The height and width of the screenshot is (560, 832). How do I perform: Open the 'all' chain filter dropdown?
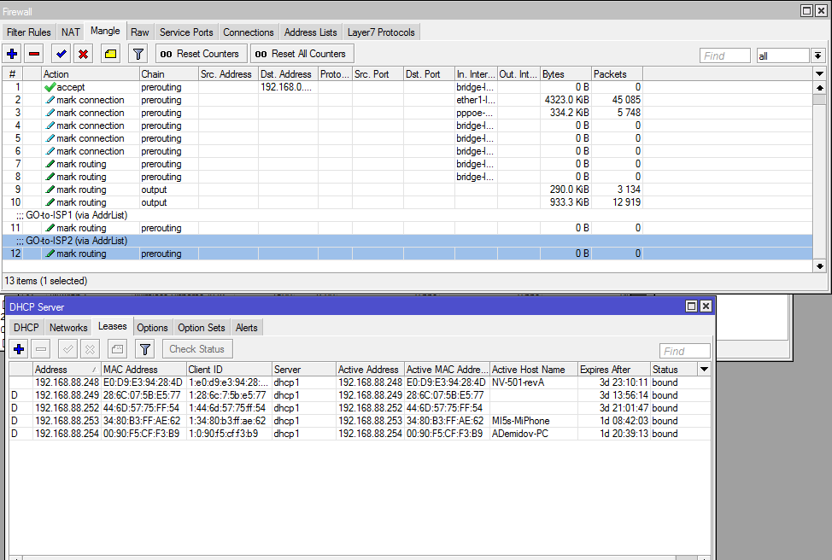817,55
